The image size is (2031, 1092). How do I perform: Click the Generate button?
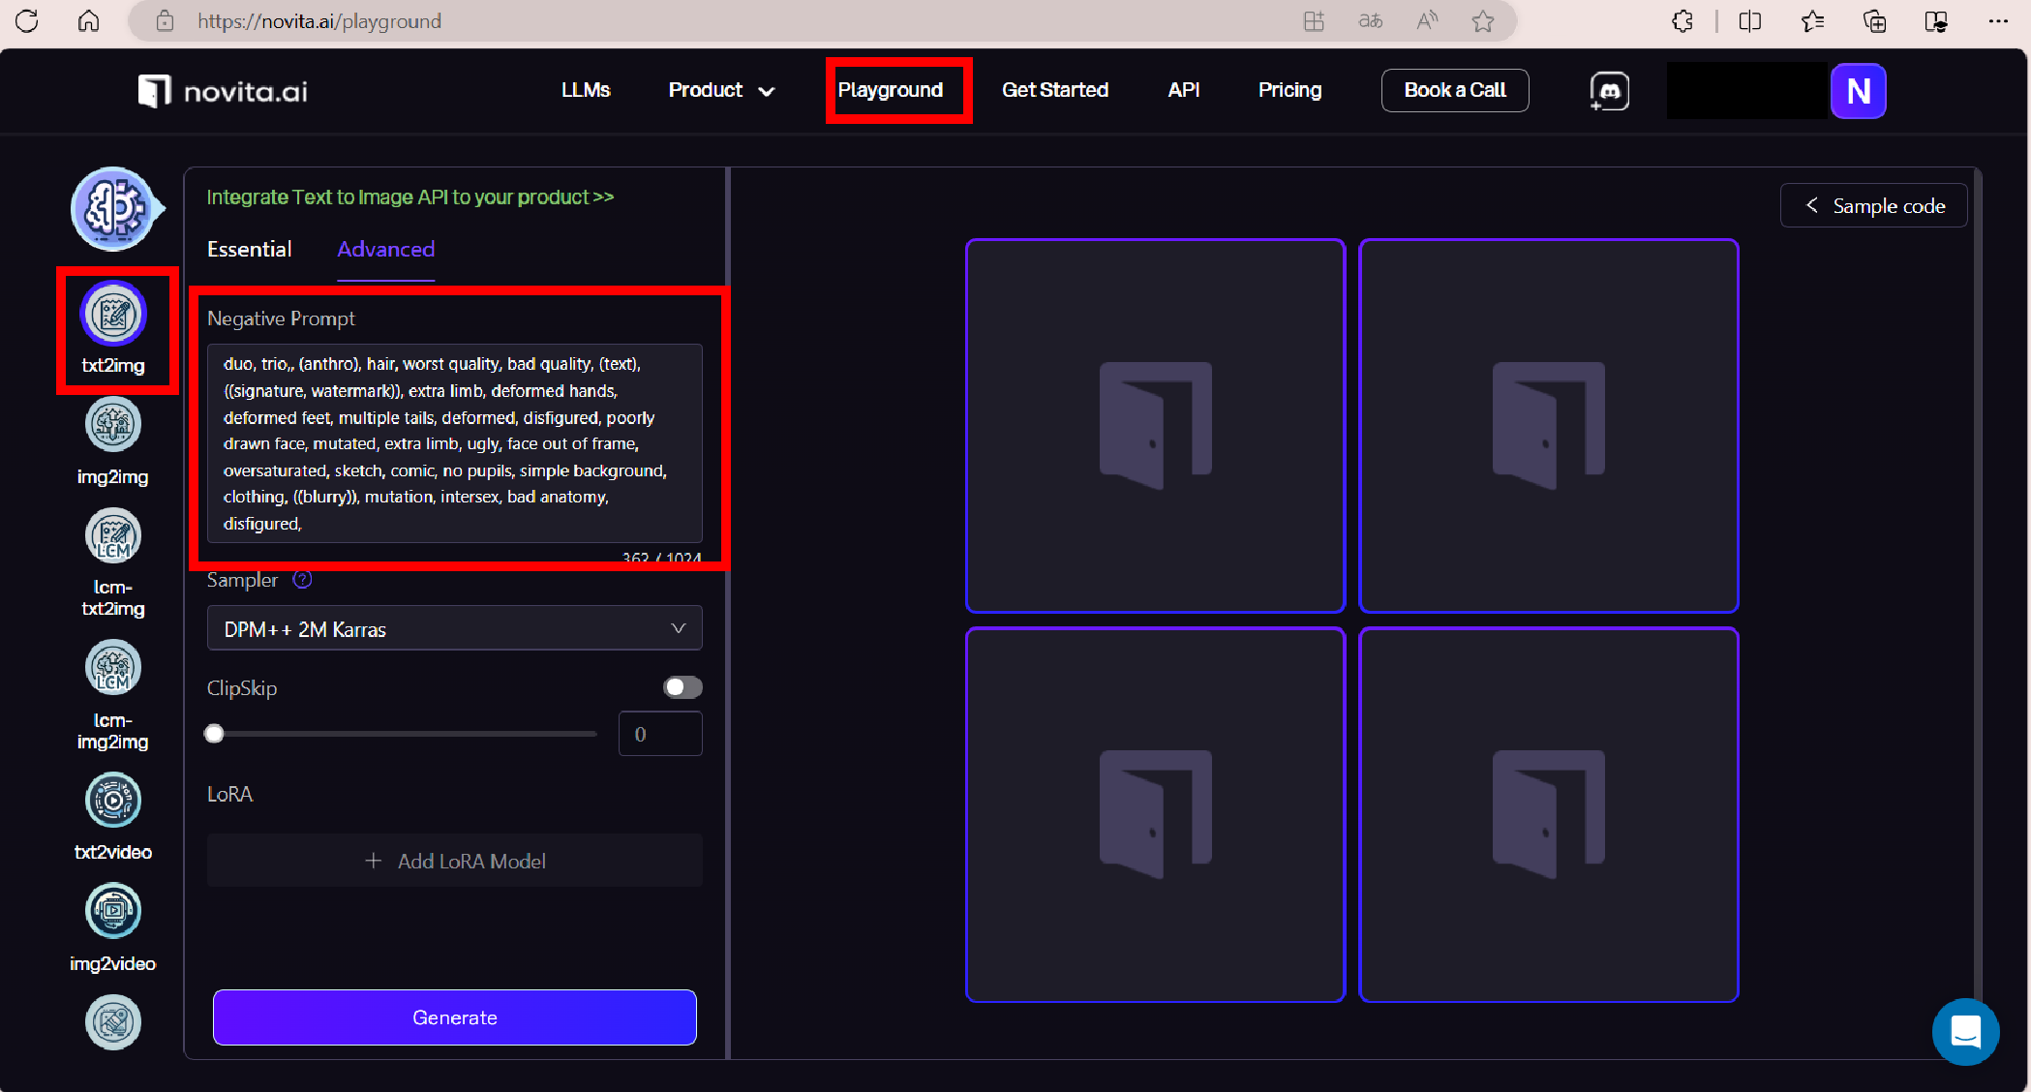454,1017
